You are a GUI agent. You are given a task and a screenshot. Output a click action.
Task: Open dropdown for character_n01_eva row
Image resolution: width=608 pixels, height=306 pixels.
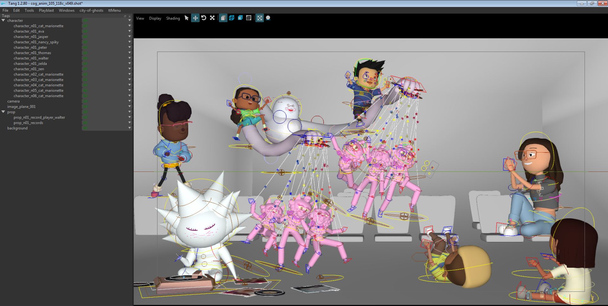[x=129, y=31]
